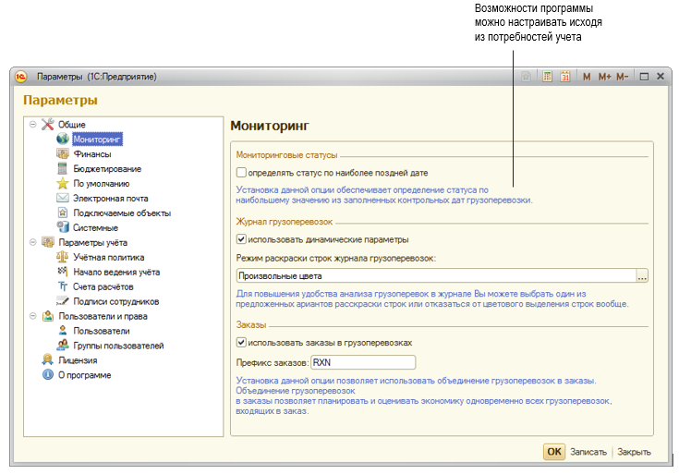The height and width of the screenshot is (474, 679).
Task: Click the group icon beside Группы пользователей
Action: click(x=63, y=346)
